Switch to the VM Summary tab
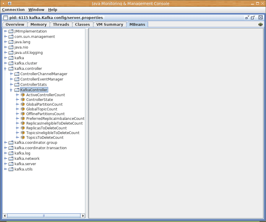The height and width of the screenshot is (222, 266). (x=110, y=25)
